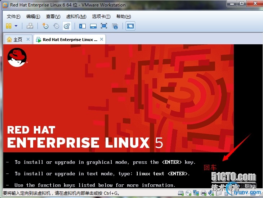Open the snapshot manager wrench-clock icon
263x198 pixels.
[67, 26]
